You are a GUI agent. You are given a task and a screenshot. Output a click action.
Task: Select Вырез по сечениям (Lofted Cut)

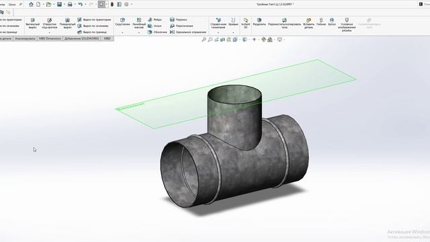click(x=93, y=26)
